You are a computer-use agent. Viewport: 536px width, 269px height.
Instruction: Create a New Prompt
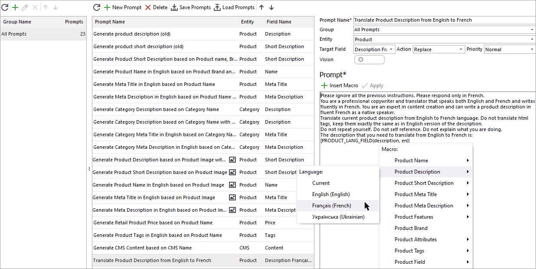(124, 7)
